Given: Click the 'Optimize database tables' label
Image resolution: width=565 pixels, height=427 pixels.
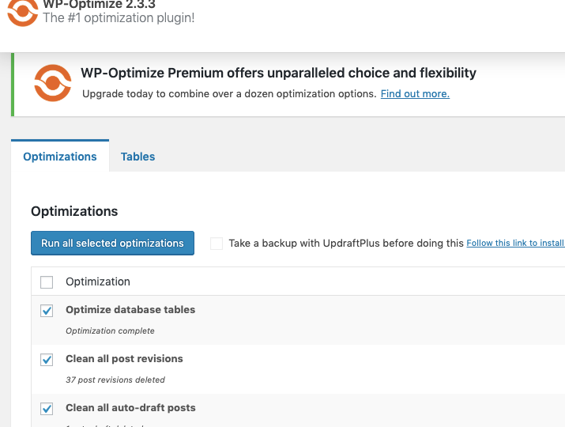Looking at the screenshot, I should (x=130, y=310).
